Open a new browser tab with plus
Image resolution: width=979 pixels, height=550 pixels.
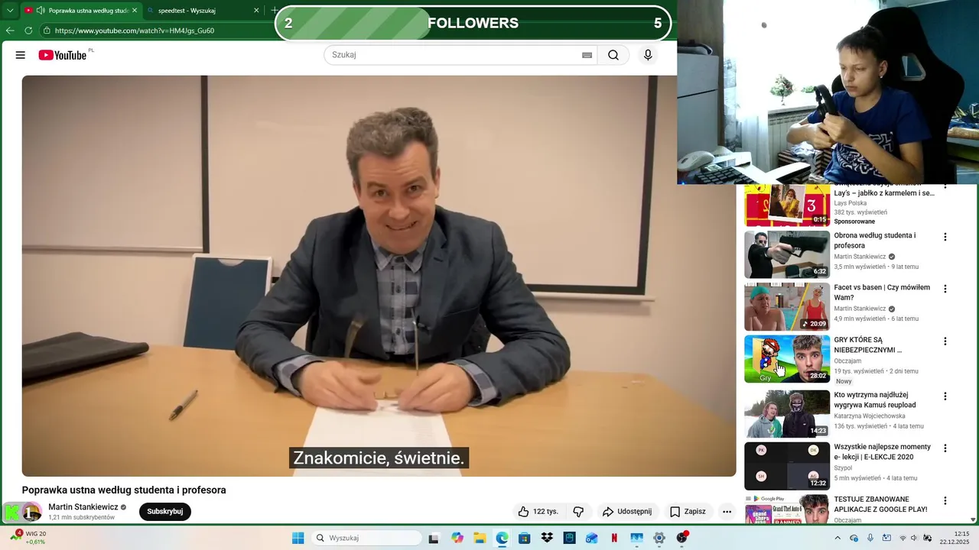[x=274, y=11]
